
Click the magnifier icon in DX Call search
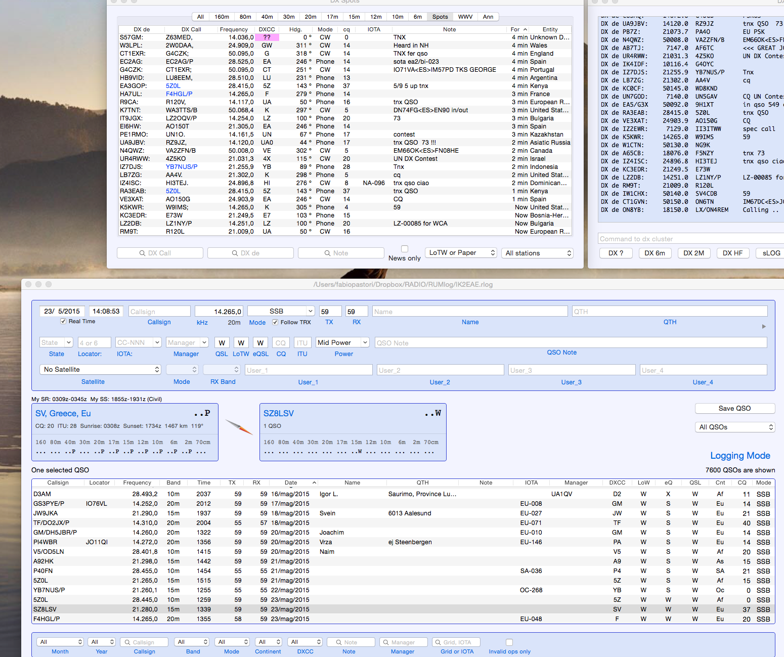tap(143, 253)
